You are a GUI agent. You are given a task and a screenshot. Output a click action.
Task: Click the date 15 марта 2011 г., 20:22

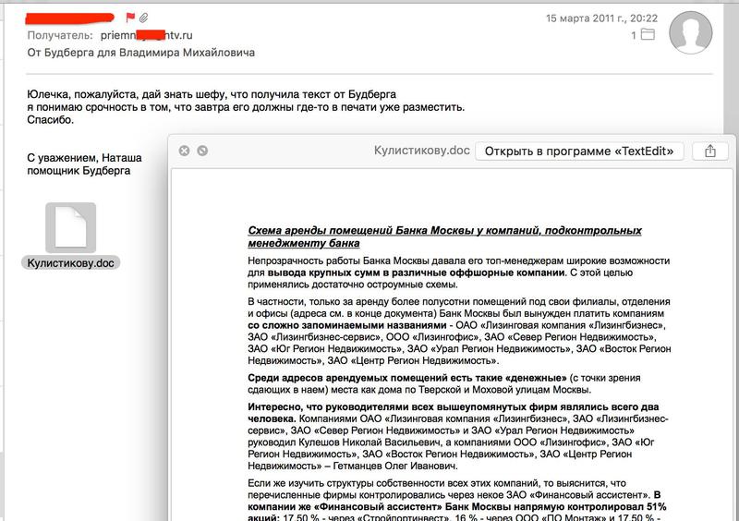point(601,18)
